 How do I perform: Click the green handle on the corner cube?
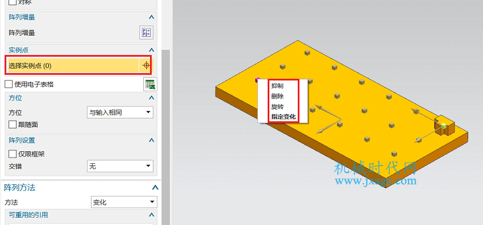click(x=444, y=125)
